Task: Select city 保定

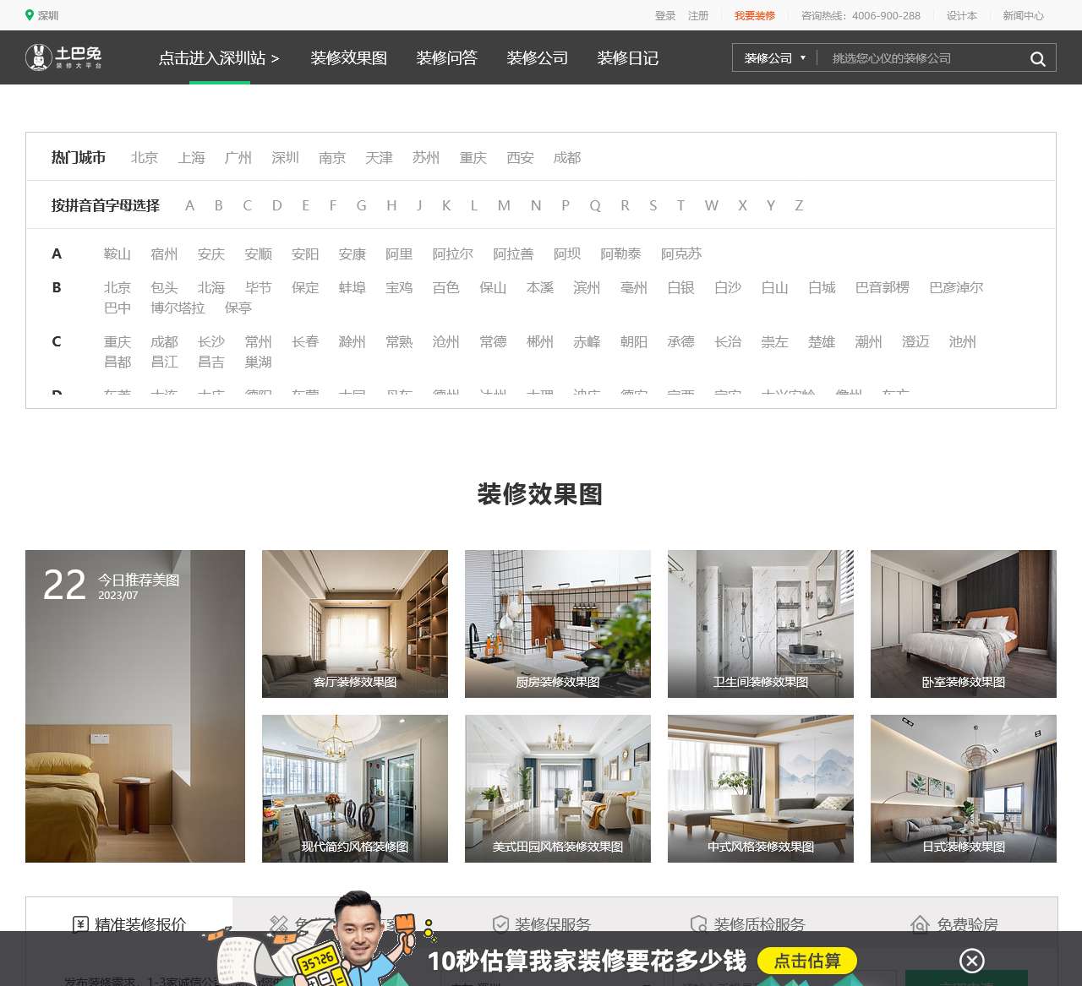Action: coord(305,287)
